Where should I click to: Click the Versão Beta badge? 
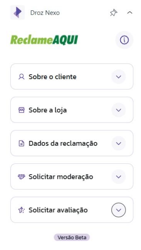click(72, 237)
